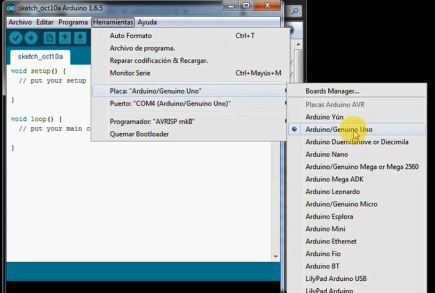Choose Auto Formato
This screenshot has width=435, height=293.
pyautogui.click(x=189, y=36)
